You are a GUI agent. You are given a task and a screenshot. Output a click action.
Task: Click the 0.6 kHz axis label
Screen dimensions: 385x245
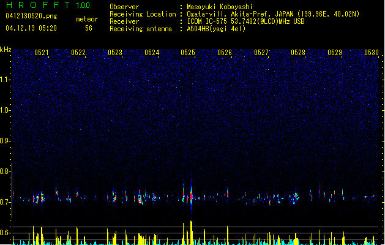5,233
